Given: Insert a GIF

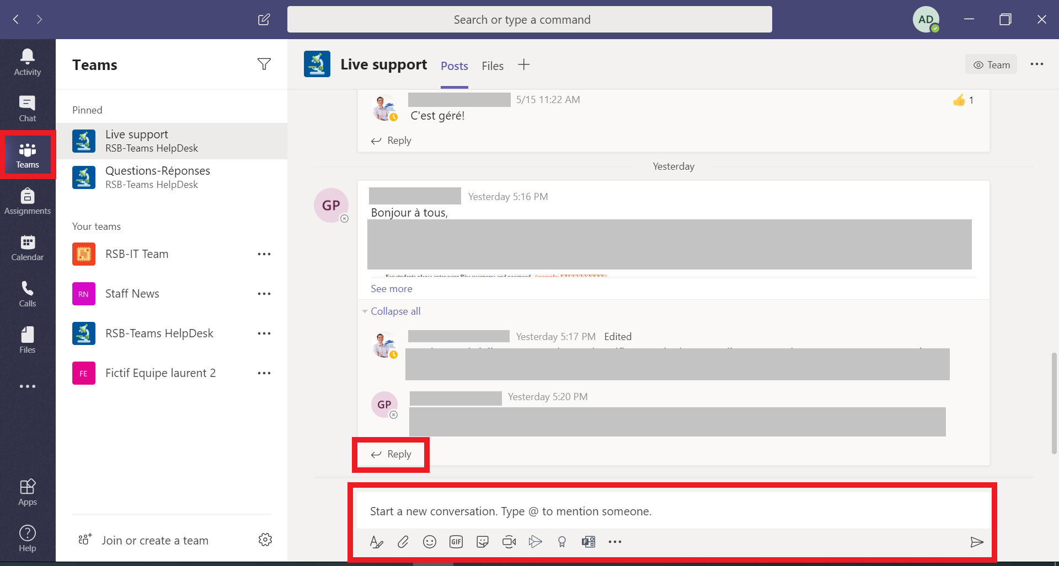Looking at the screenshot, I should point(456,542).
